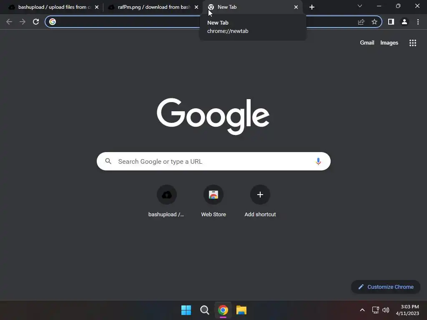Open the bashupload shortcut tile

167,201
